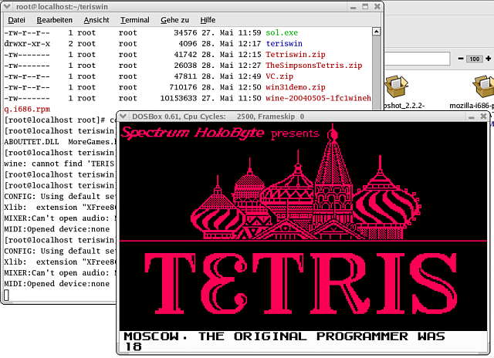494x358 pixels.
Task: Click the scrolling MOSCOW text line in DOSBox
Action: point(284,336)
